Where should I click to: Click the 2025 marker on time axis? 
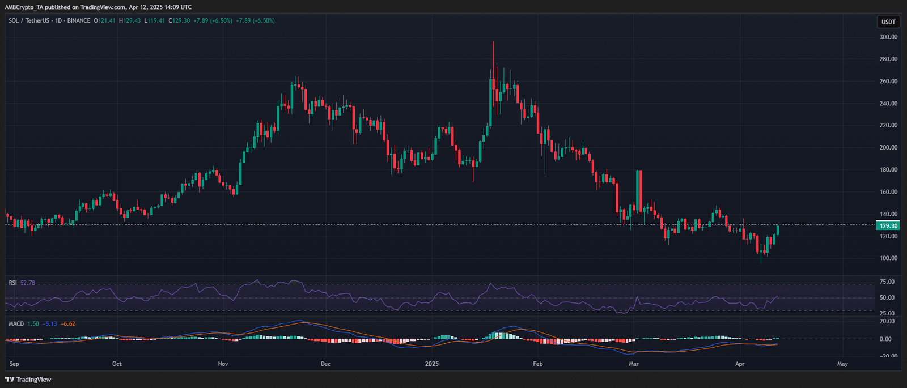[432, 364]
